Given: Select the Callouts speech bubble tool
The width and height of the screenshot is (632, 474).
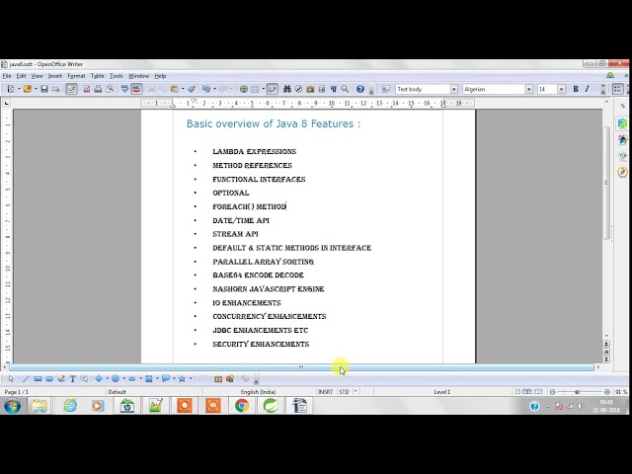Looking at the screenshot, I should [x=165, y=379].
